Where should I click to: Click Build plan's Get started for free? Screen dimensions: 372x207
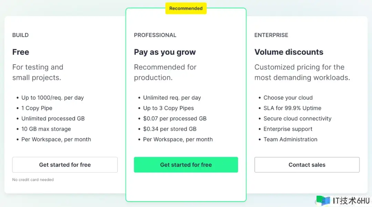(x=65, y=165)
